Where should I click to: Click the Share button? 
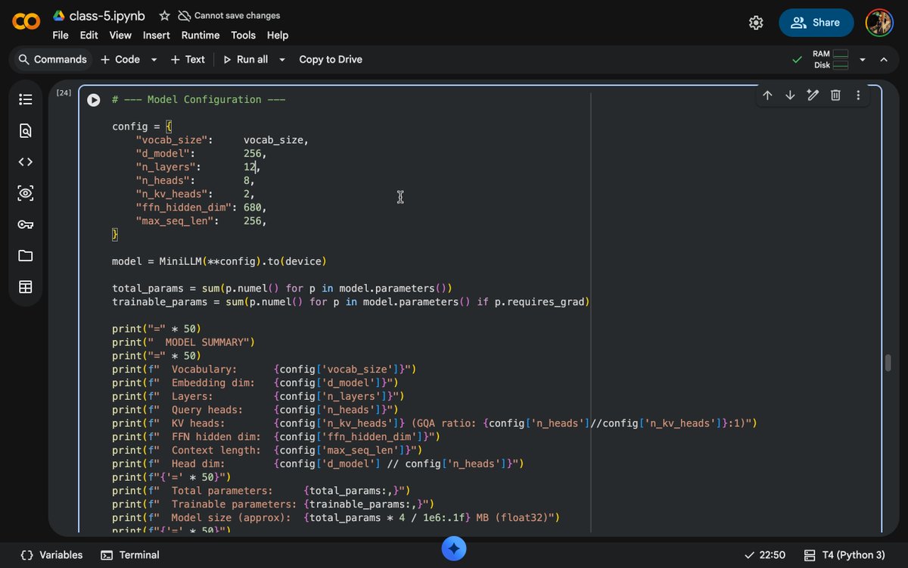point(816,23)
